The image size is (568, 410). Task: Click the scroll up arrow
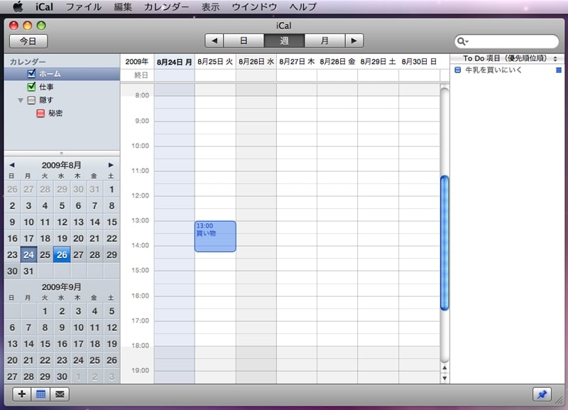(x=444, y=368)
